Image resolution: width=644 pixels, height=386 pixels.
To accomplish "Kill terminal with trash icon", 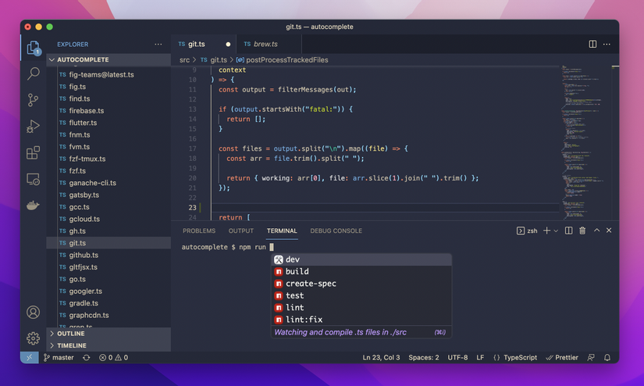I will click(582, 231).
